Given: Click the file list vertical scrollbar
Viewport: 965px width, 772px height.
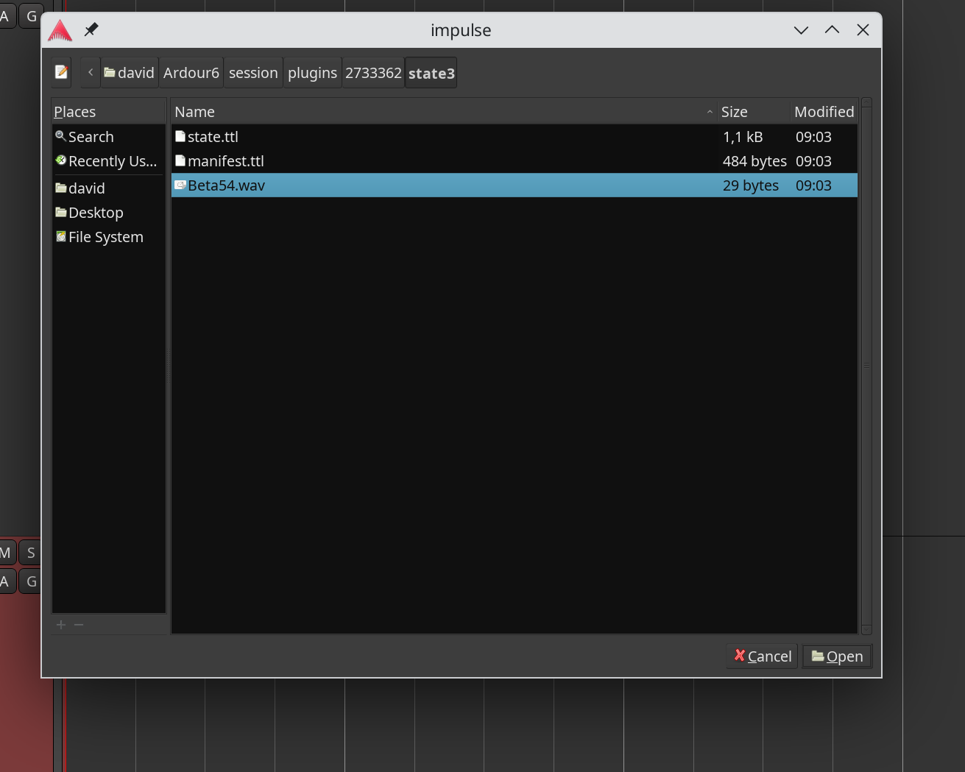Looking at the screenshot, I should click(866, 366).
